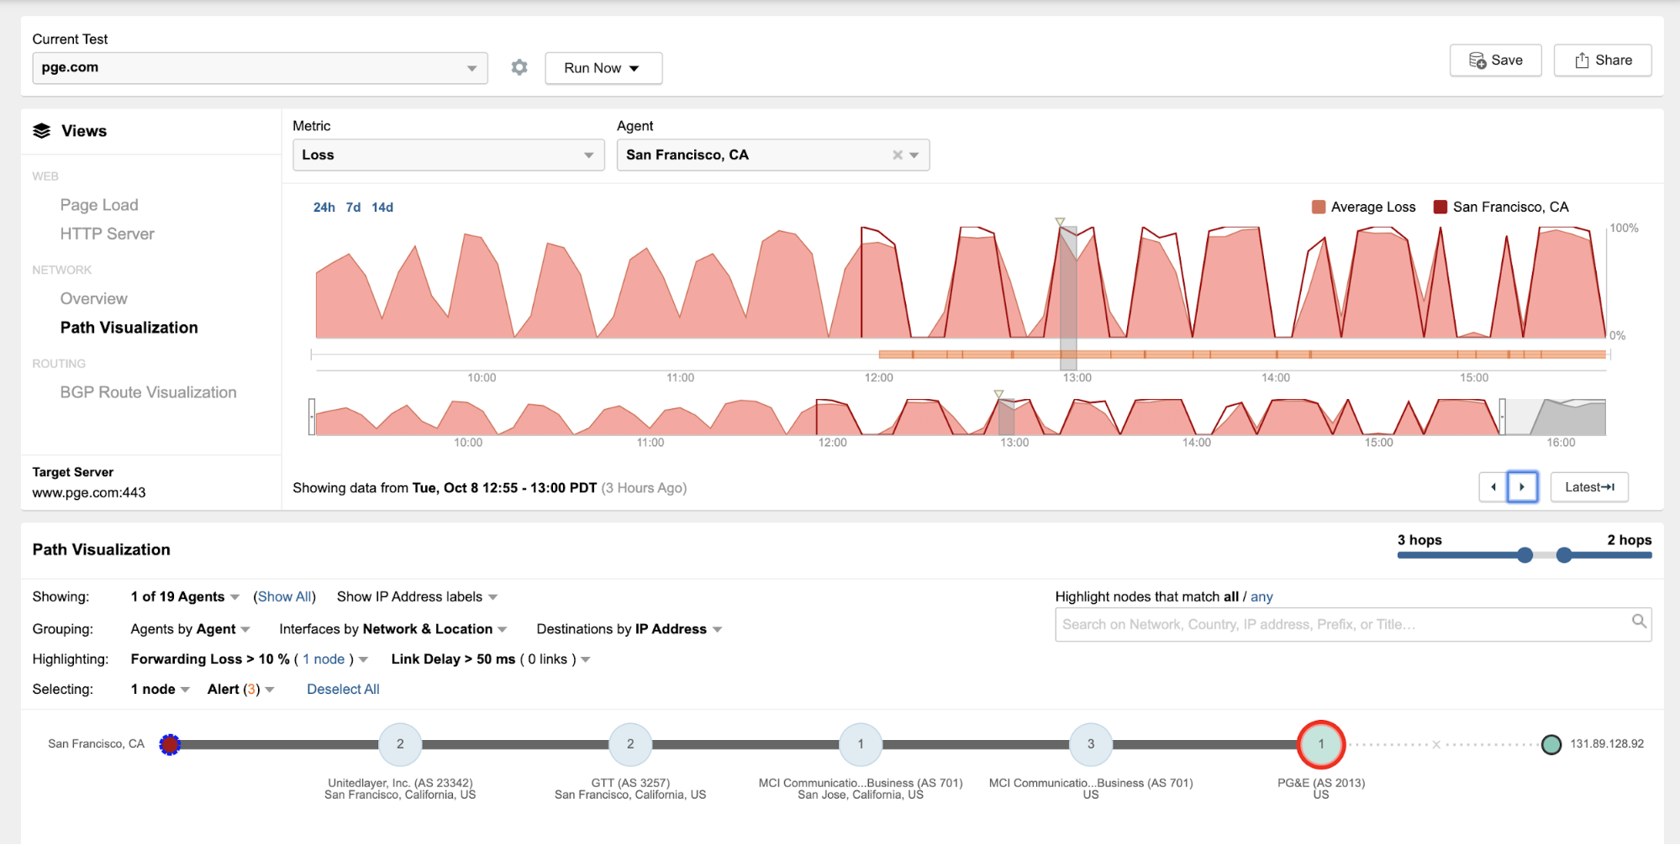Viewport: 1680px width, 845px height.
Task: Click the previous time interval arrow
Action: pos(1493,487)
